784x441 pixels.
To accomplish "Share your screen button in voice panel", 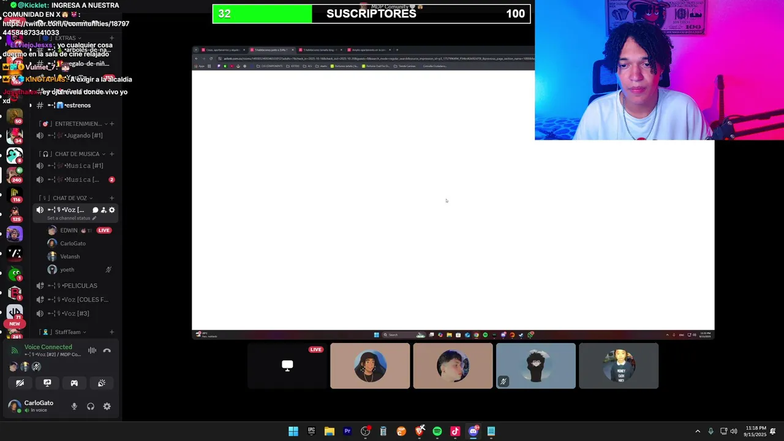I will click(x=47, y=383).
